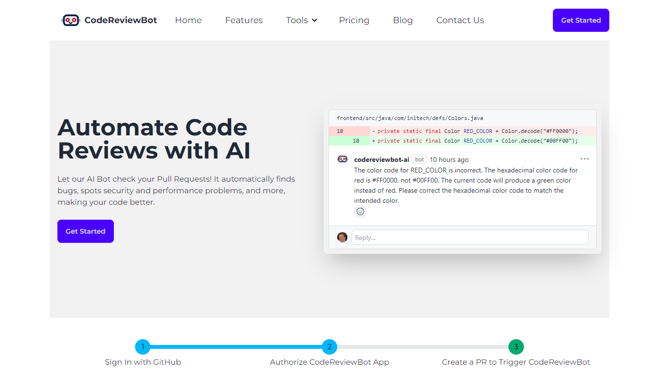The image size is (659, 370).
Task: Click the chevron arrow next to Tools
Action: (315, 20)
